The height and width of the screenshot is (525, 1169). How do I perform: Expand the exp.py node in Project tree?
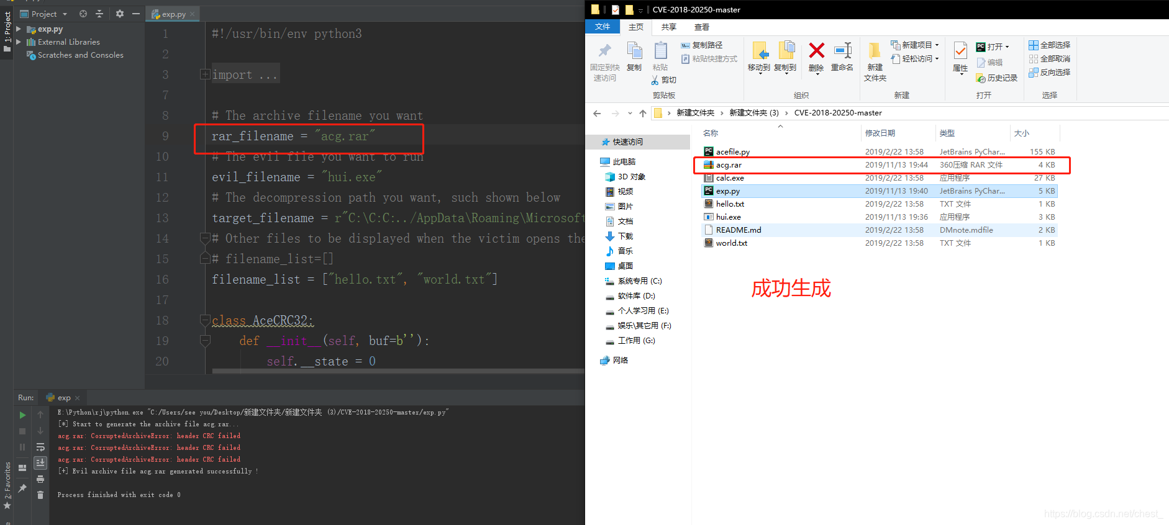[x=19, y=29]
